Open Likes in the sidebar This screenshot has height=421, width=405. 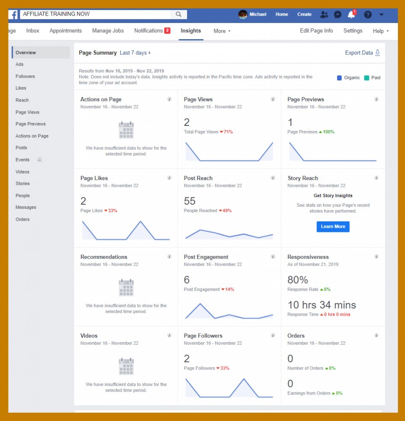tap(21, 88)
